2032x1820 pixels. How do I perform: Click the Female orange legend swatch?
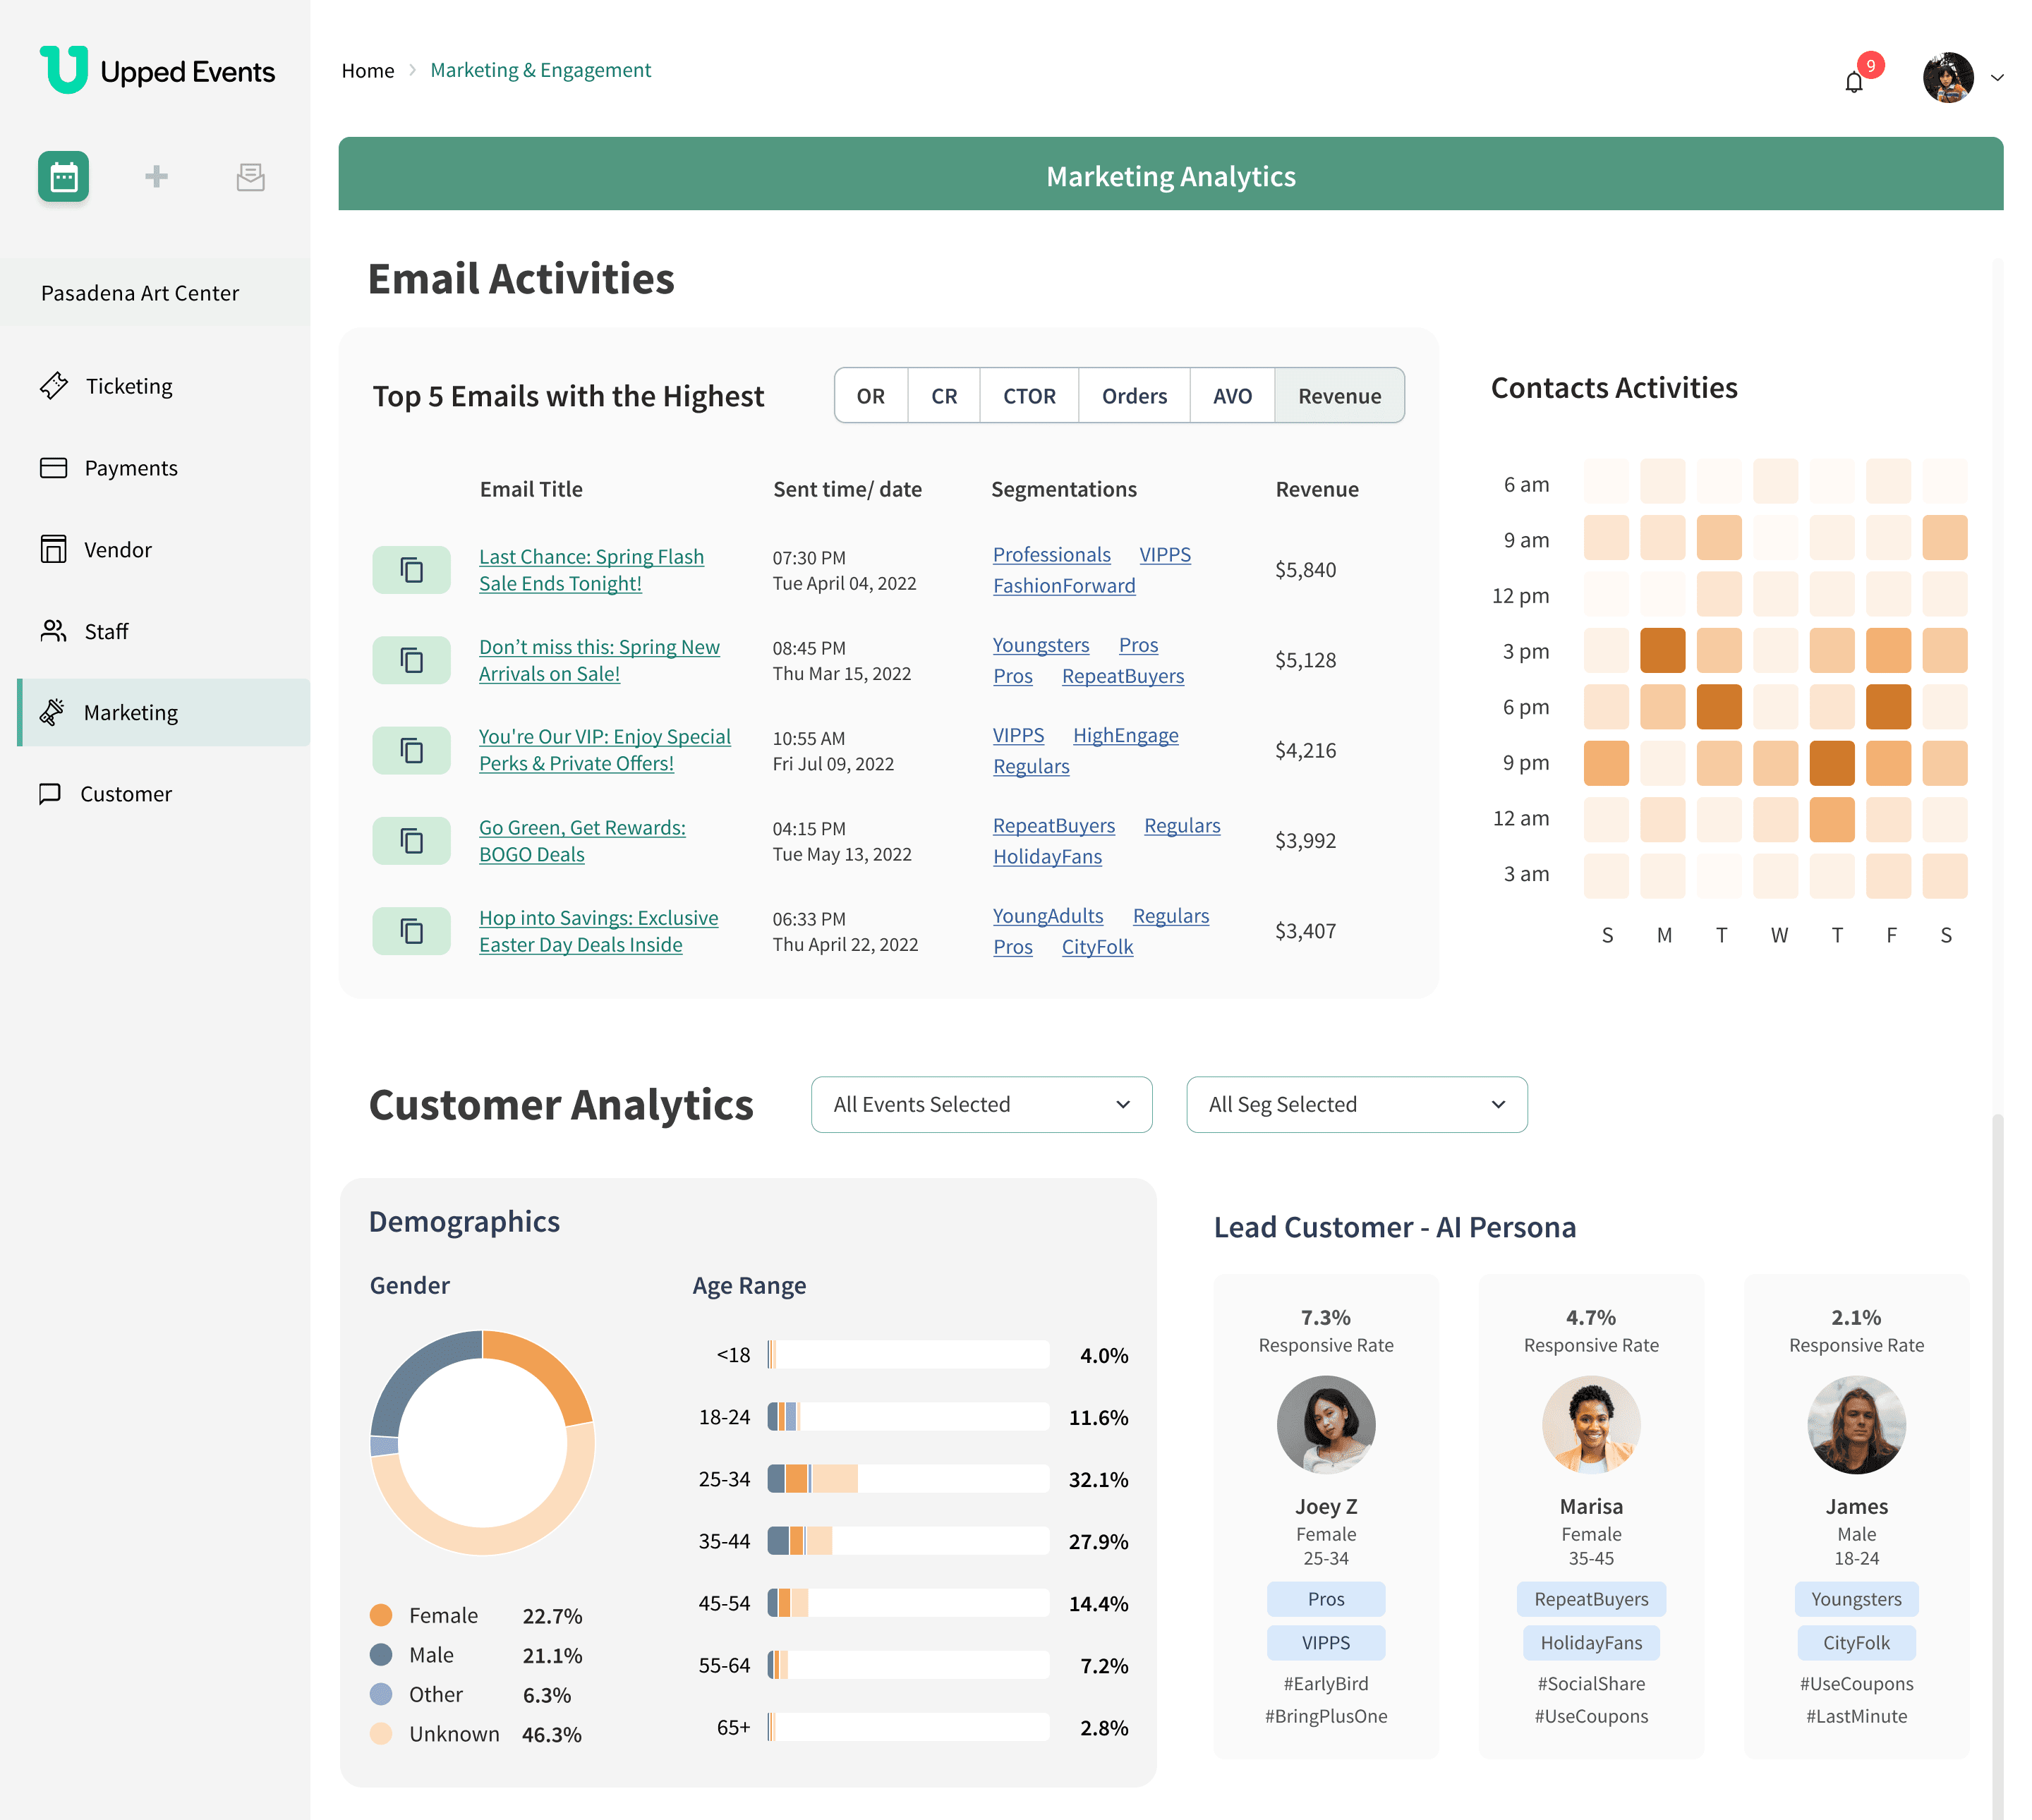pos(380,1615)
